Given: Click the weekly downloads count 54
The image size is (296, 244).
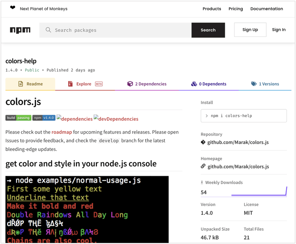Looking at the screenshot, I should tap(204, 192).
